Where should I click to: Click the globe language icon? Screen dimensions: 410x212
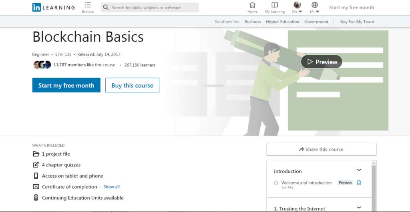pos(315,5)
